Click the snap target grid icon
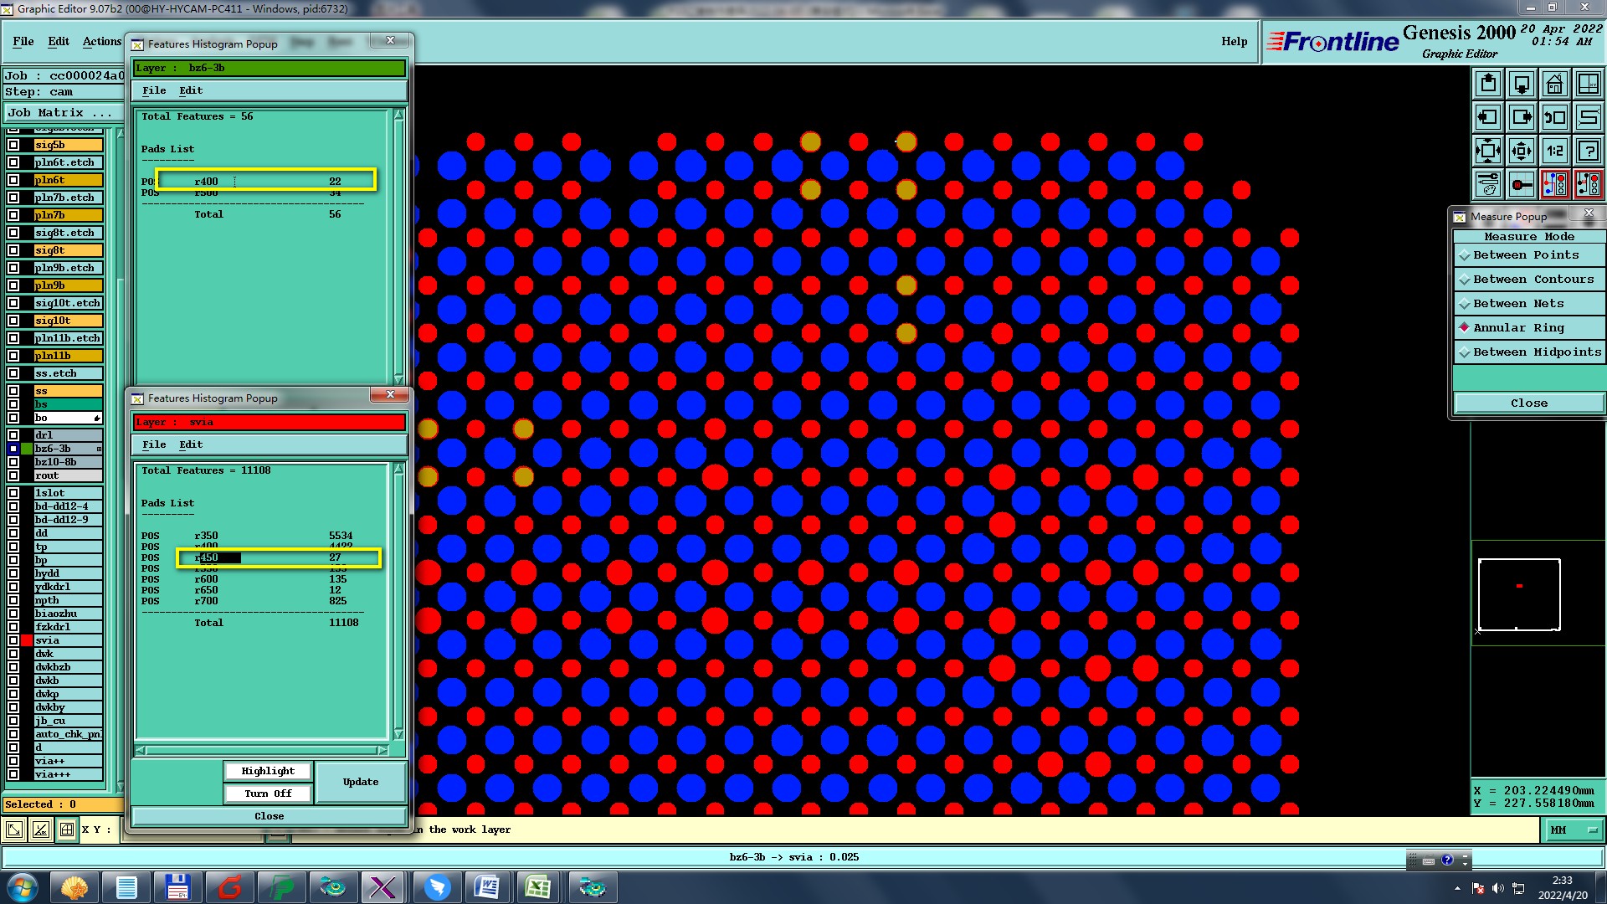 point(1522,184)
